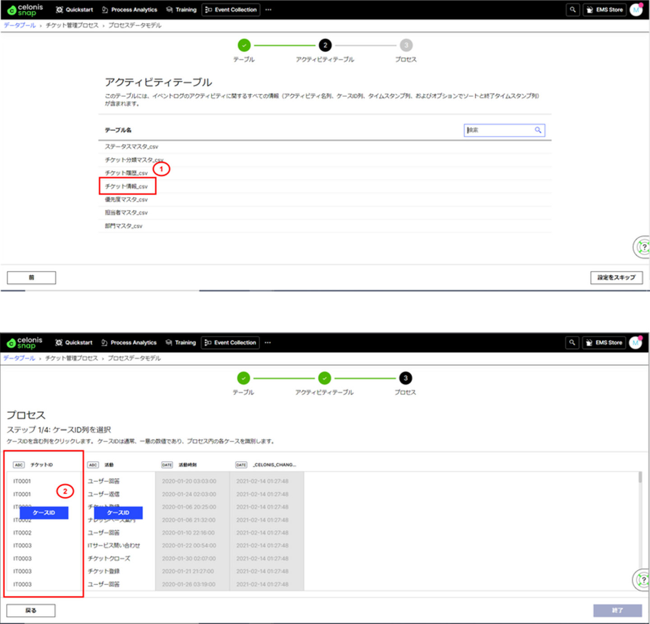Viewport: 650px width, 624px height.
Task: Open Quickstart on the アクティビティテーブル screen
Action: 74,9
